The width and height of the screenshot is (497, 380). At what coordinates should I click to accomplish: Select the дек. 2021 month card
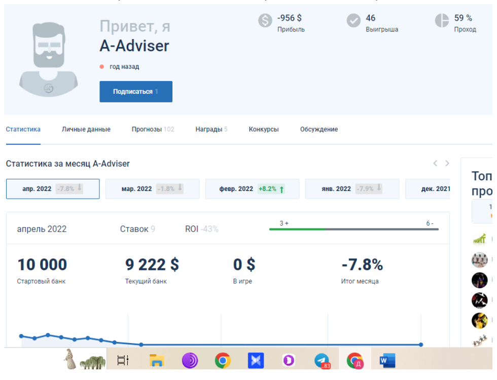(428, 188)
